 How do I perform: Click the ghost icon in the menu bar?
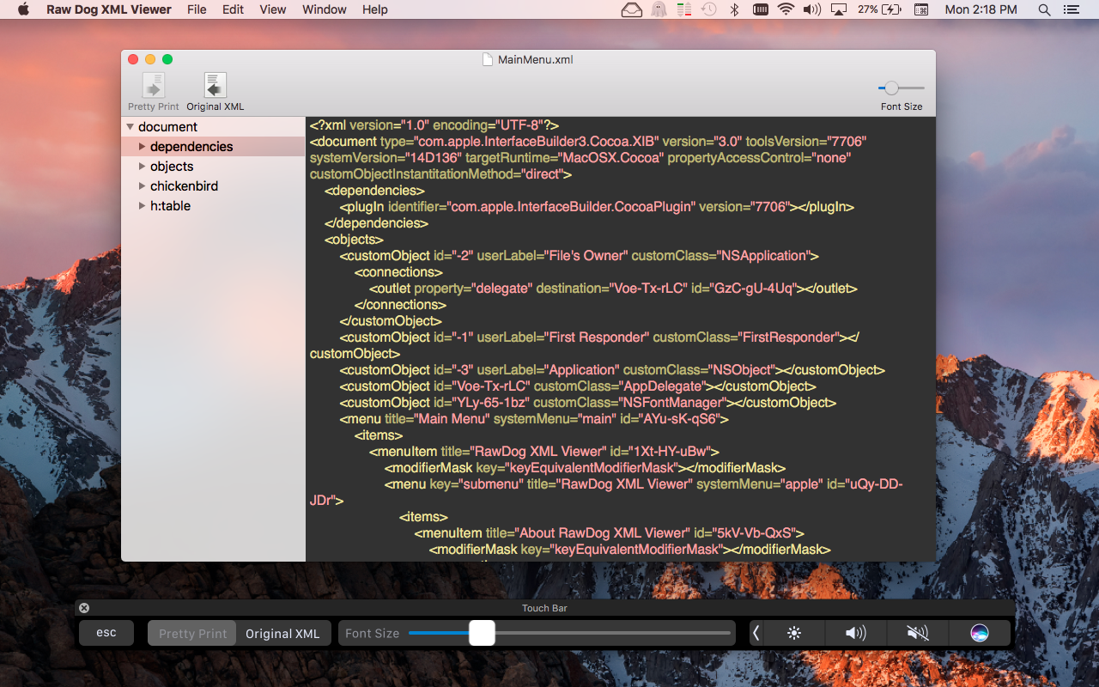coord(659,9)
